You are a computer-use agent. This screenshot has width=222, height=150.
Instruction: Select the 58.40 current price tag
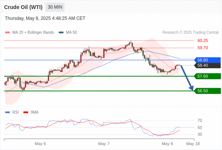coord(208,65)
